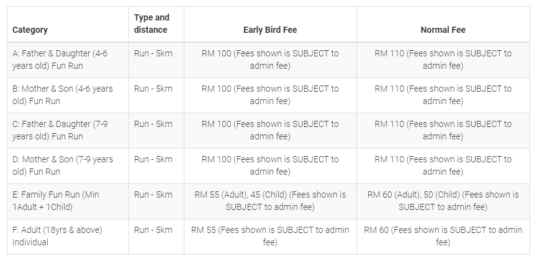Image resolution: width=542 pixels, height=267 pixels.
Task: Click early bird RM 55 fee for Adult Individual
Action: click(x=270, y=236)
